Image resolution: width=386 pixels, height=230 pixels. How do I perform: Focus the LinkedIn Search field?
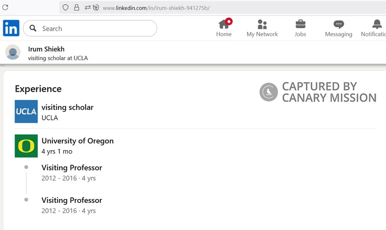pyautogui.click(x=90, y=29)
